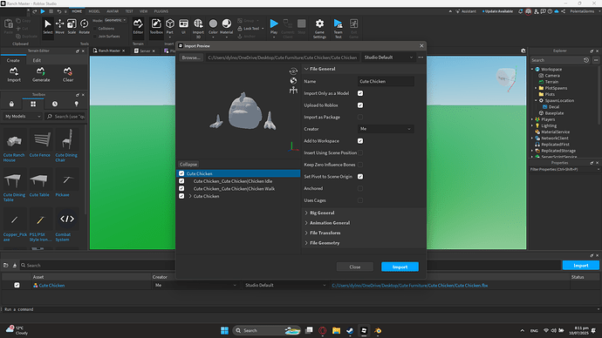Open more options ellipsis in Import Preview
The width and height of the screenshot is (602, 338).
421,57
